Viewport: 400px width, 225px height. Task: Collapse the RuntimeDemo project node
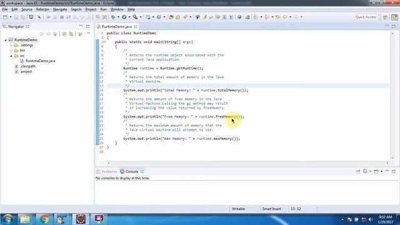click(x=6, y=40)
